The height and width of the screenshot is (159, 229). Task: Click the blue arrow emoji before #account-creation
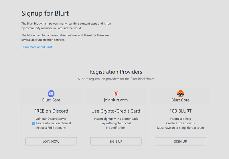(x=33, y=123)
